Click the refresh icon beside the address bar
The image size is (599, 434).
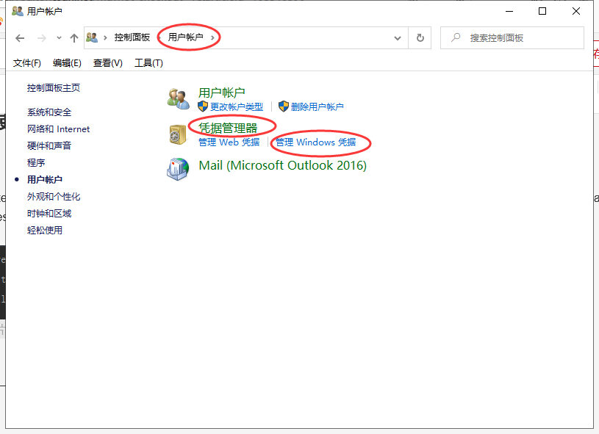tap(418, 37)
